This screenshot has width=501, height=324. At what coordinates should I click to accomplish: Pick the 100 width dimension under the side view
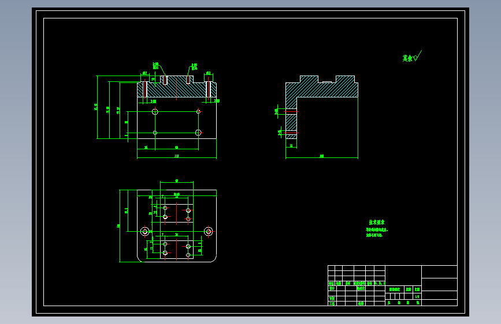pos(322,156)
